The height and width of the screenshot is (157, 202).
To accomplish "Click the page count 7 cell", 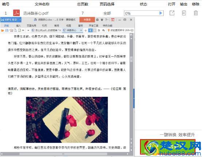I will (82, 13).
